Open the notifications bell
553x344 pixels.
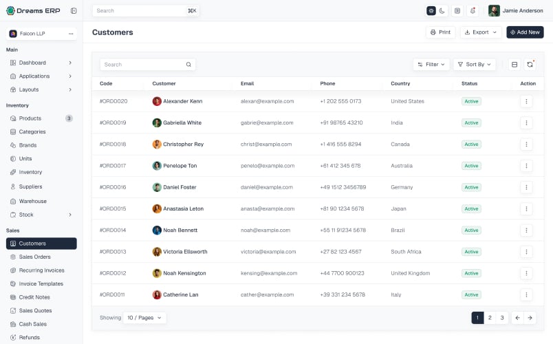point(473,10)
